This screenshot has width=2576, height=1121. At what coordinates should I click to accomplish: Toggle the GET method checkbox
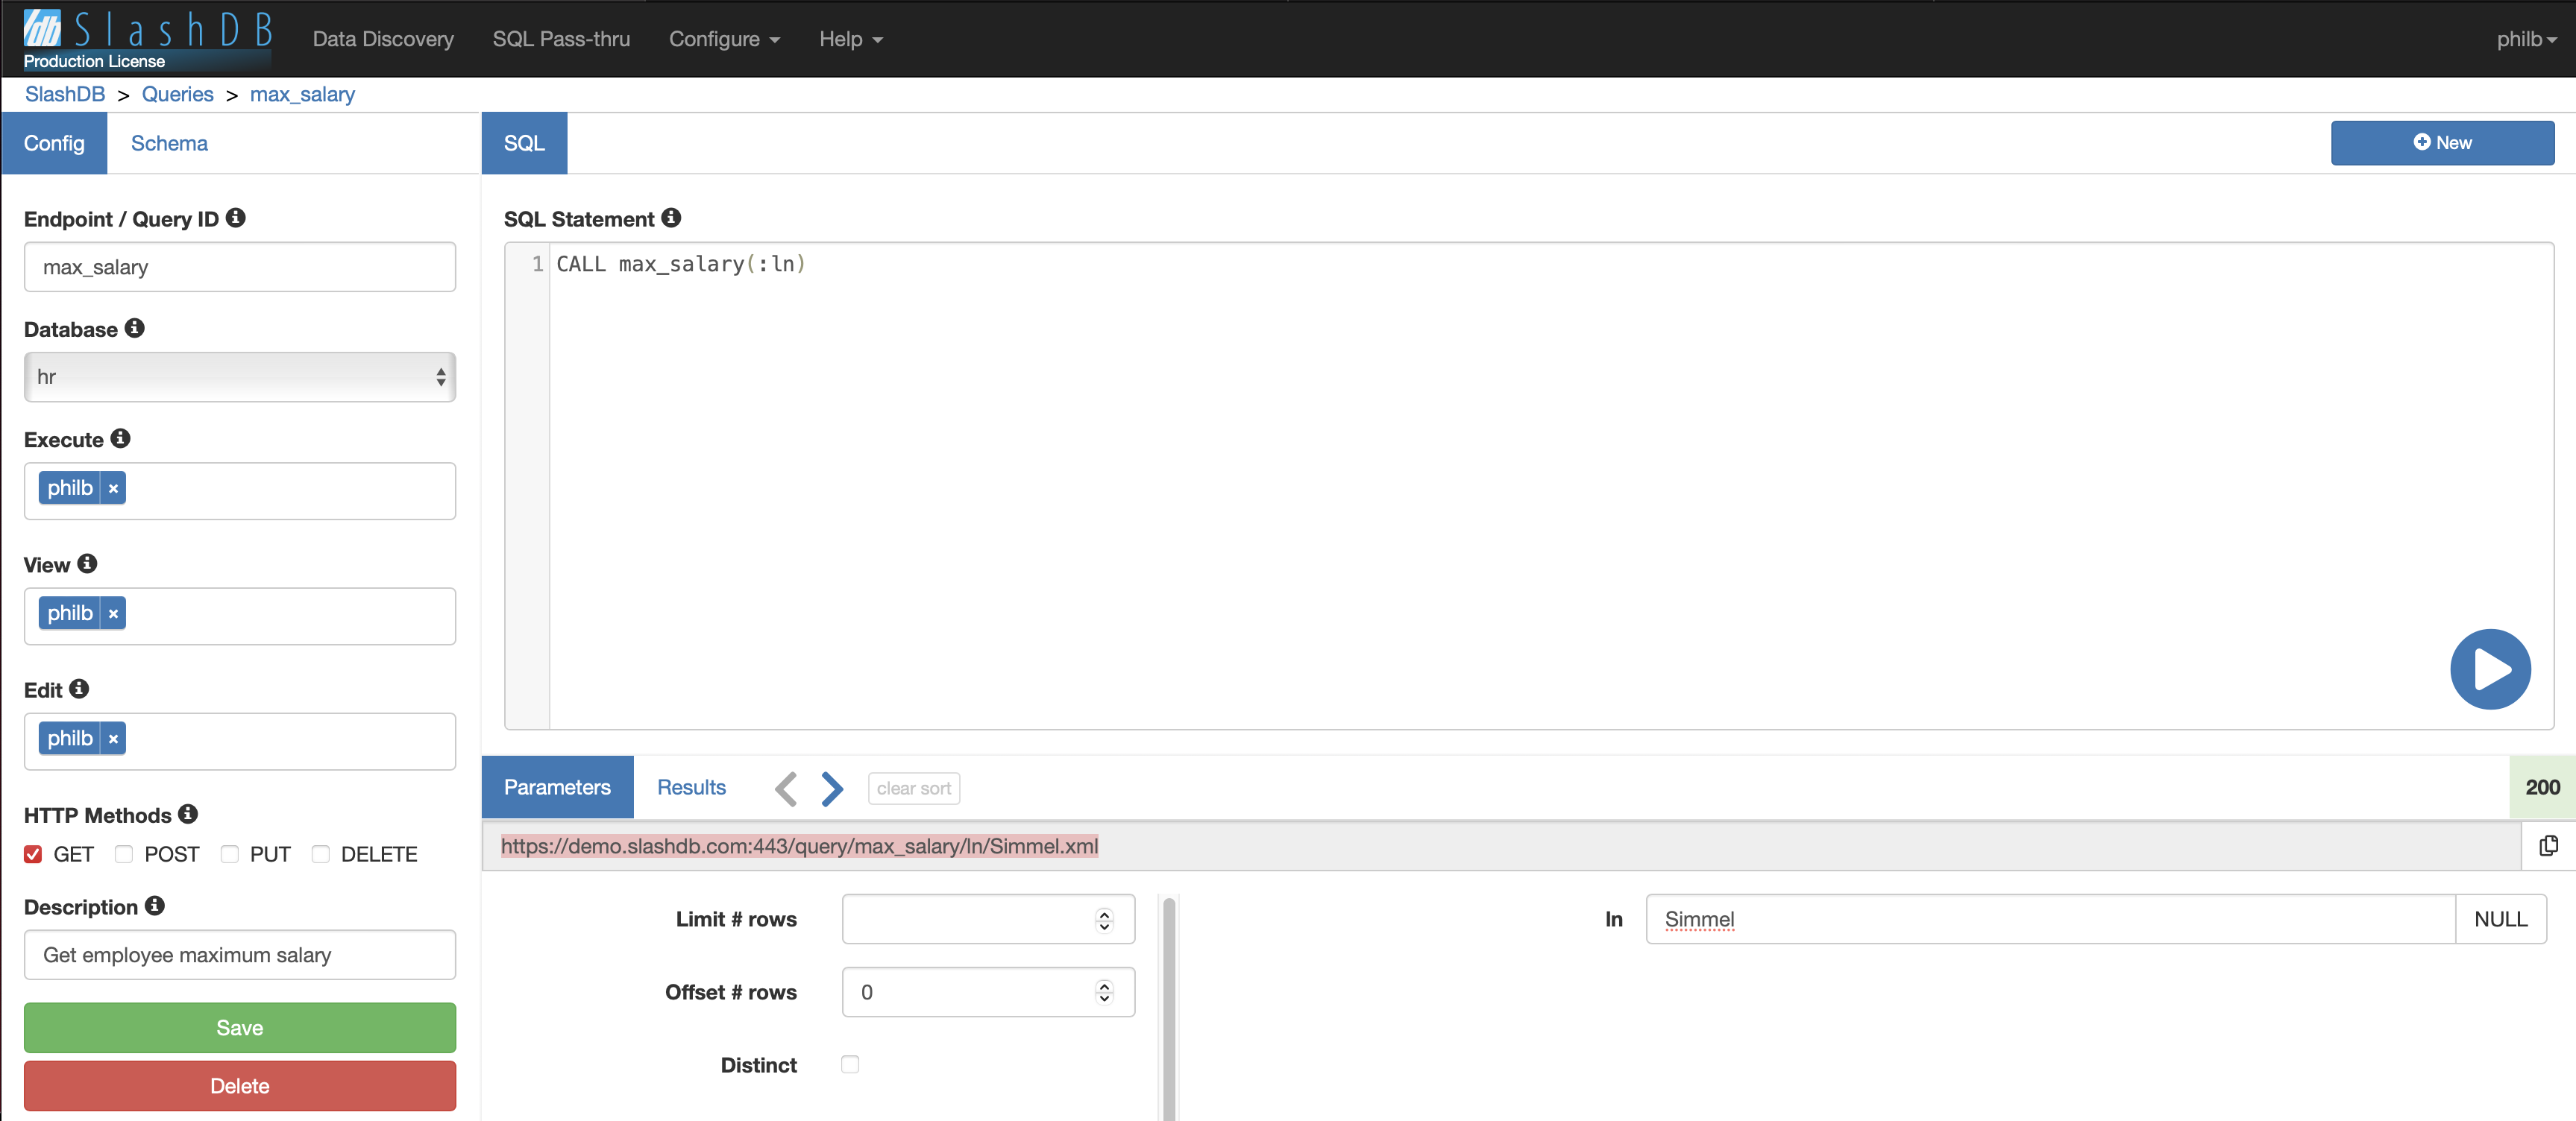33,854
